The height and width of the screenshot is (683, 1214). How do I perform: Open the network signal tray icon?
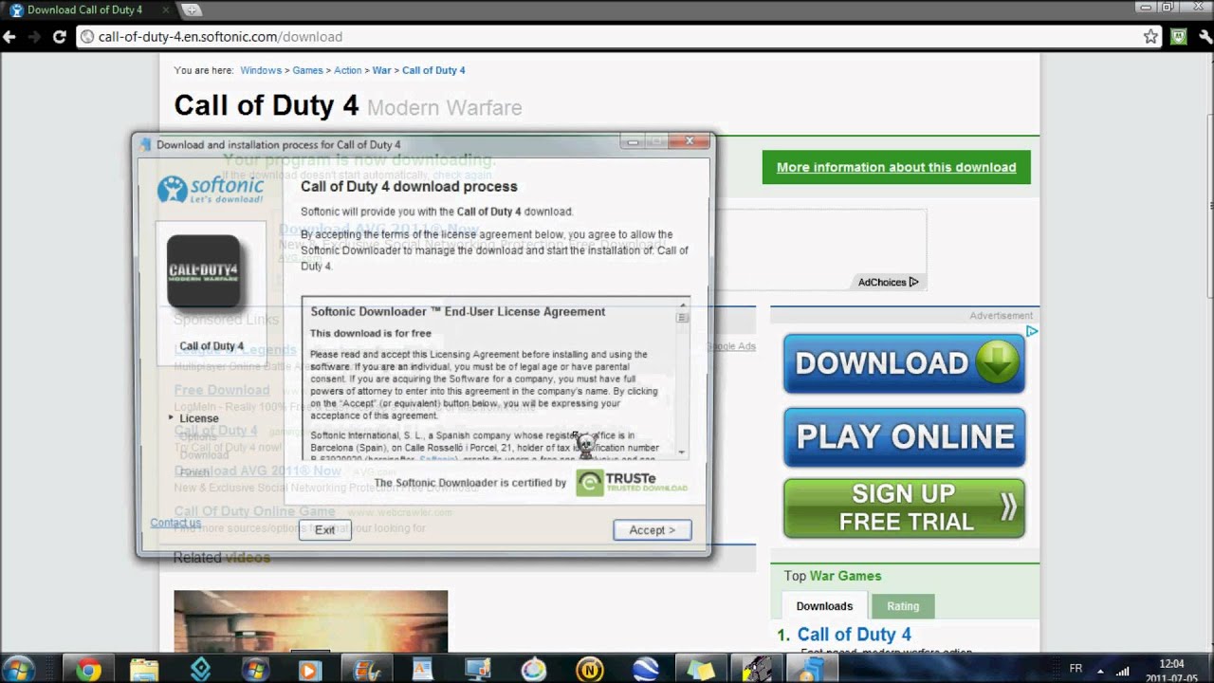pyautogui.click(x=1123, y=670)
